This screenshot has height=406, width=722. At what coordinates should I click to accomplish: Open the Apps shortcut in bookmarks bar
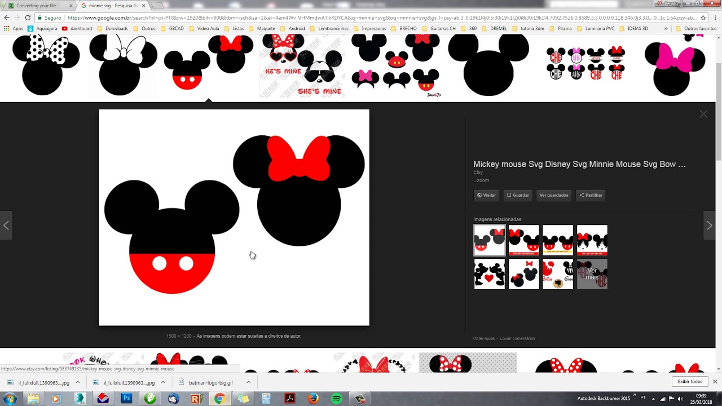(13, 28)
